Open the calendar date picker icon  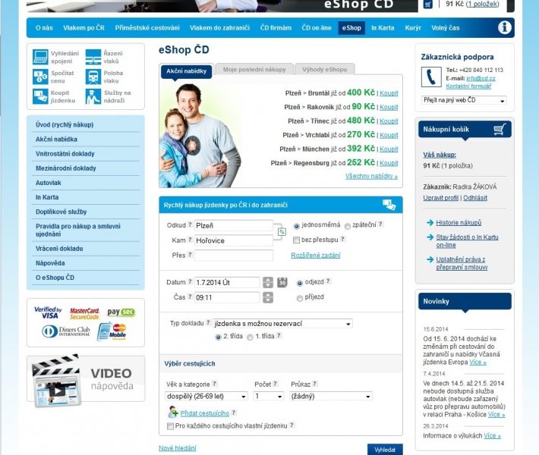pyautogui.click(x=282, y=282)
